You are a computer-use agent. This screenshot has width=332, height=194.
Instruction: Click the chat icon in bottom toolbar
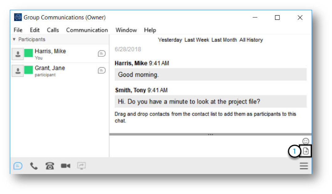(x=18, y=166)
